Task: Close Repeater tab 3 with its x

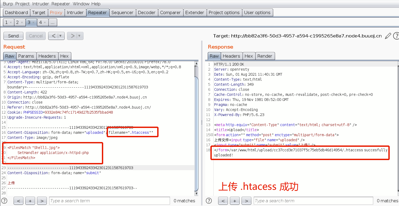Action: (x=33, y=23)
